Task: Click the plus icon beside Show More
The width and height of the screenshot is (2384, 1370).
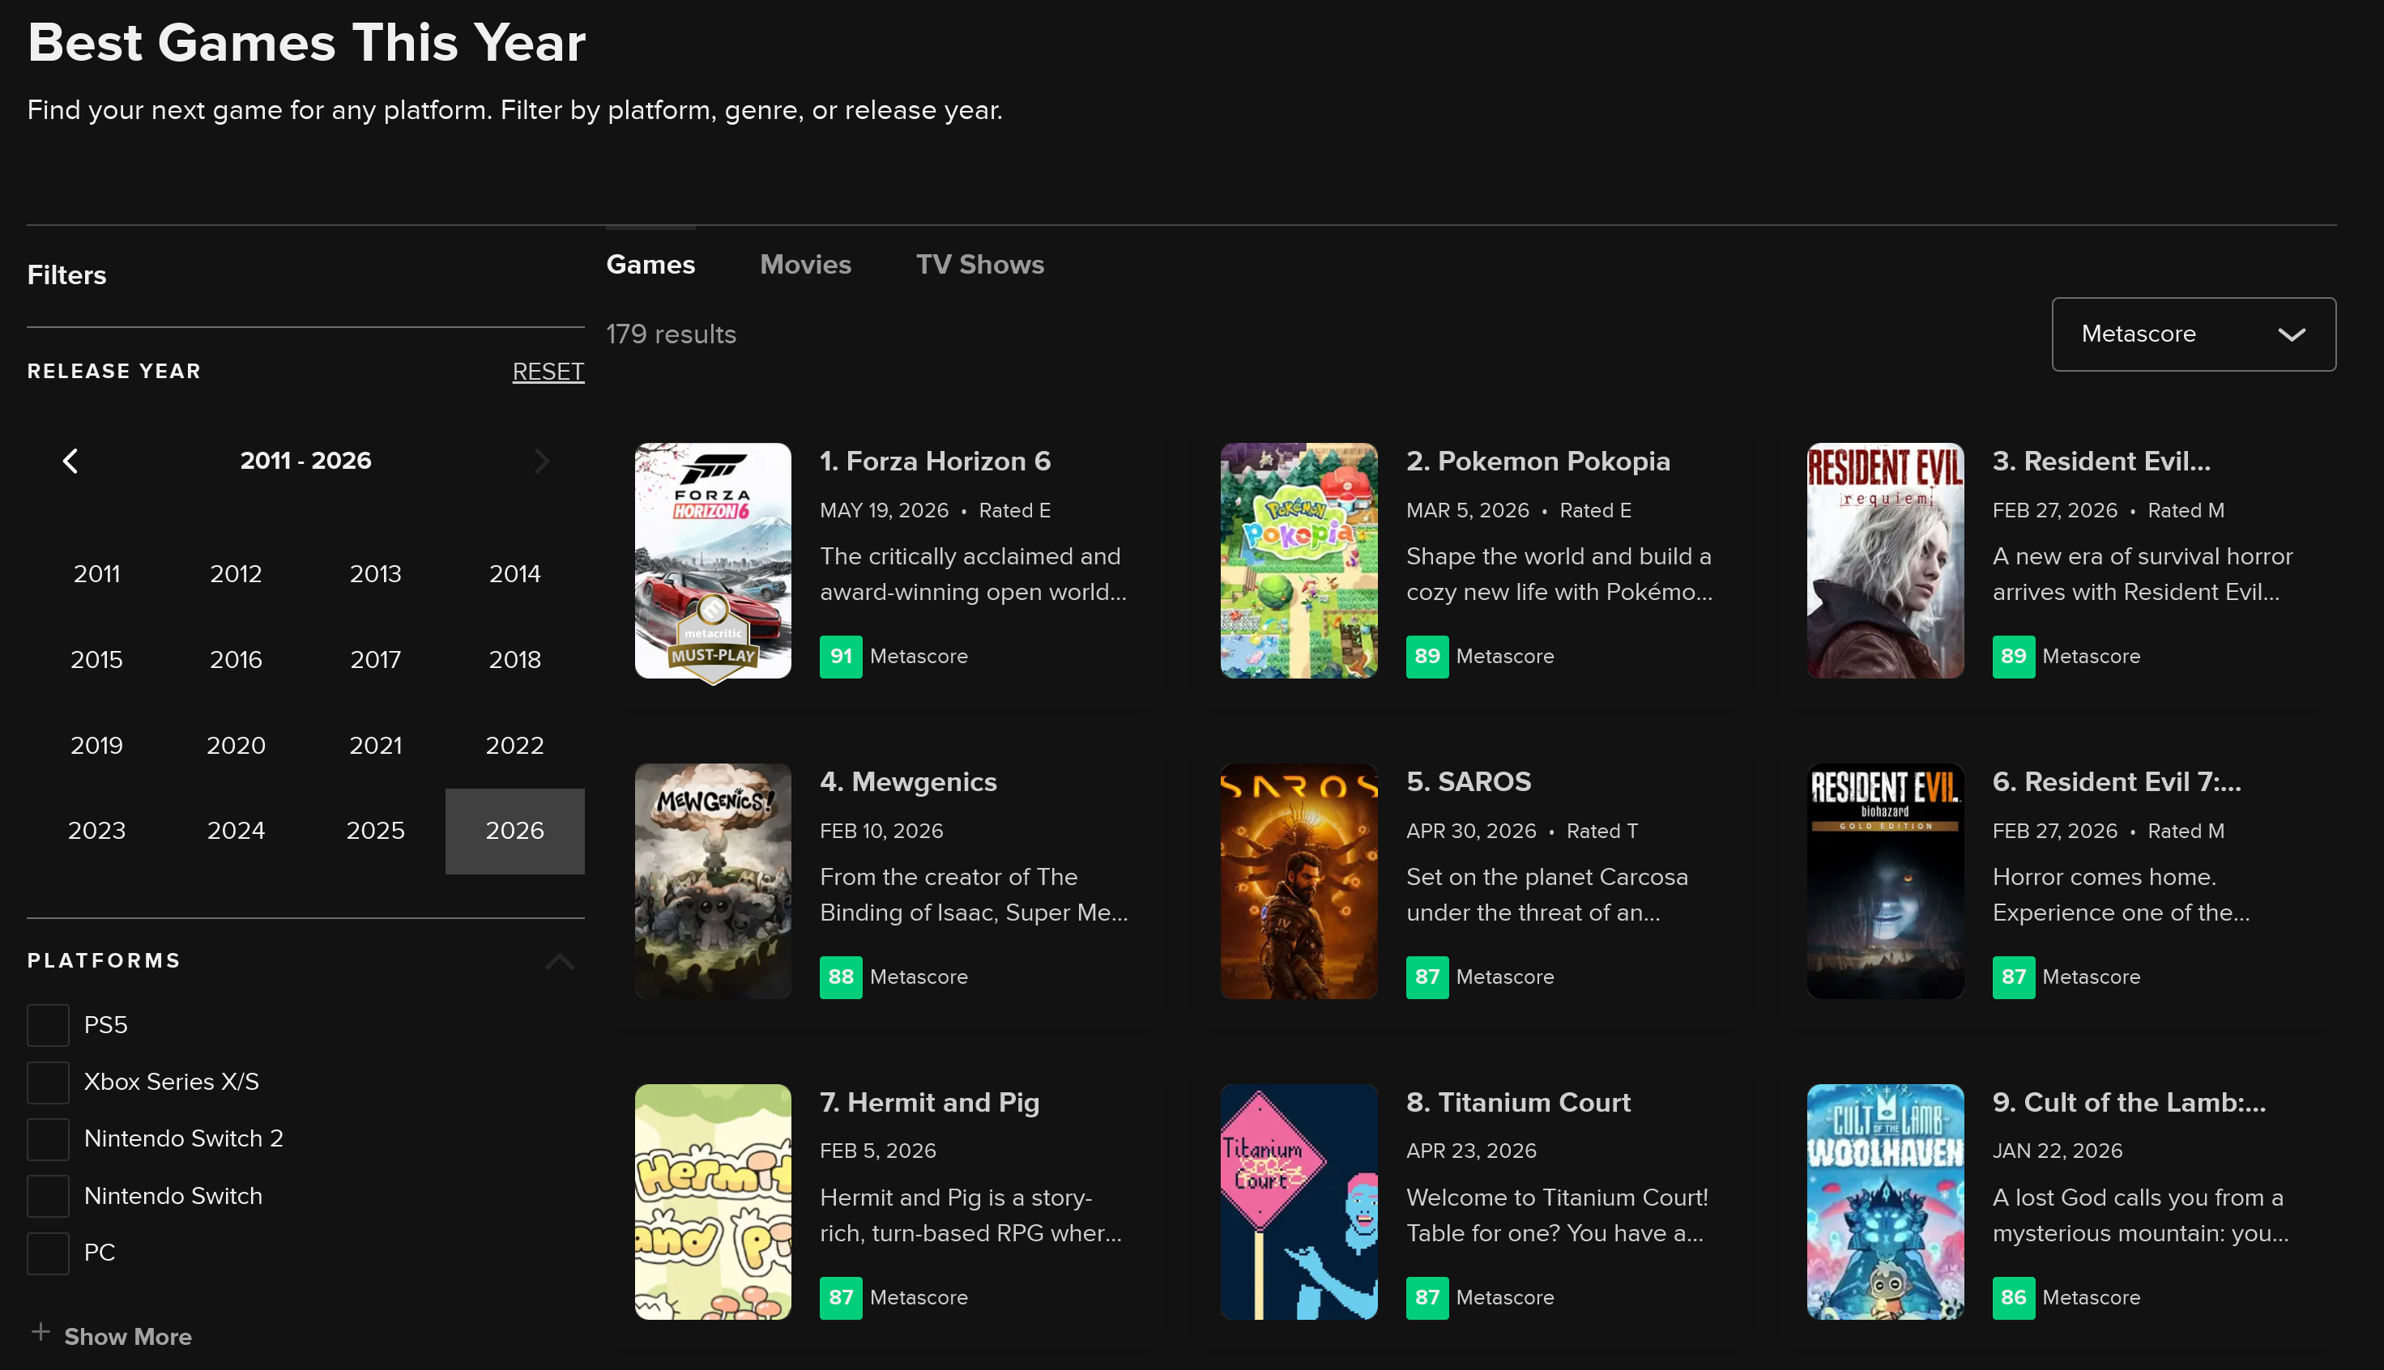Action: coord(41,1333)
